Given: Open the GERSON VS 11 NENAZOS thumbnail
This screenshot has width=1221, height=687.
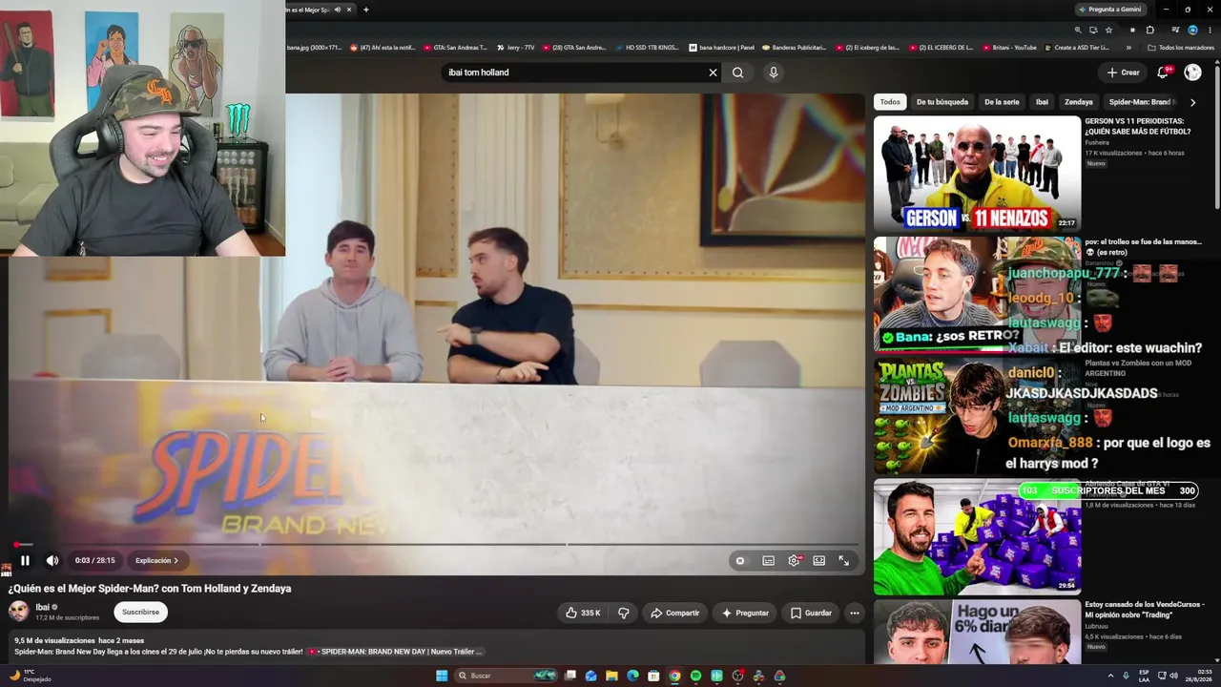Looking at the screenshot, I should coord(977,174).
